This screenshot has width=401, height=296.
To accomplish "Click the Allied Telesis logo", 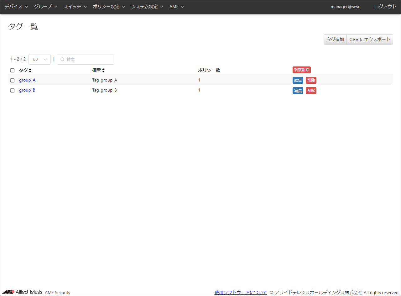I will (x=22, y=292).
